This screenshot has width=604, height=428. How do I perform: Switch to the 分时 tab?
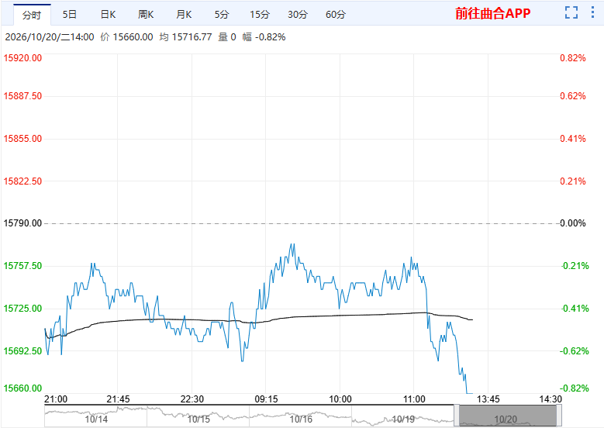(x=32, y=15)
